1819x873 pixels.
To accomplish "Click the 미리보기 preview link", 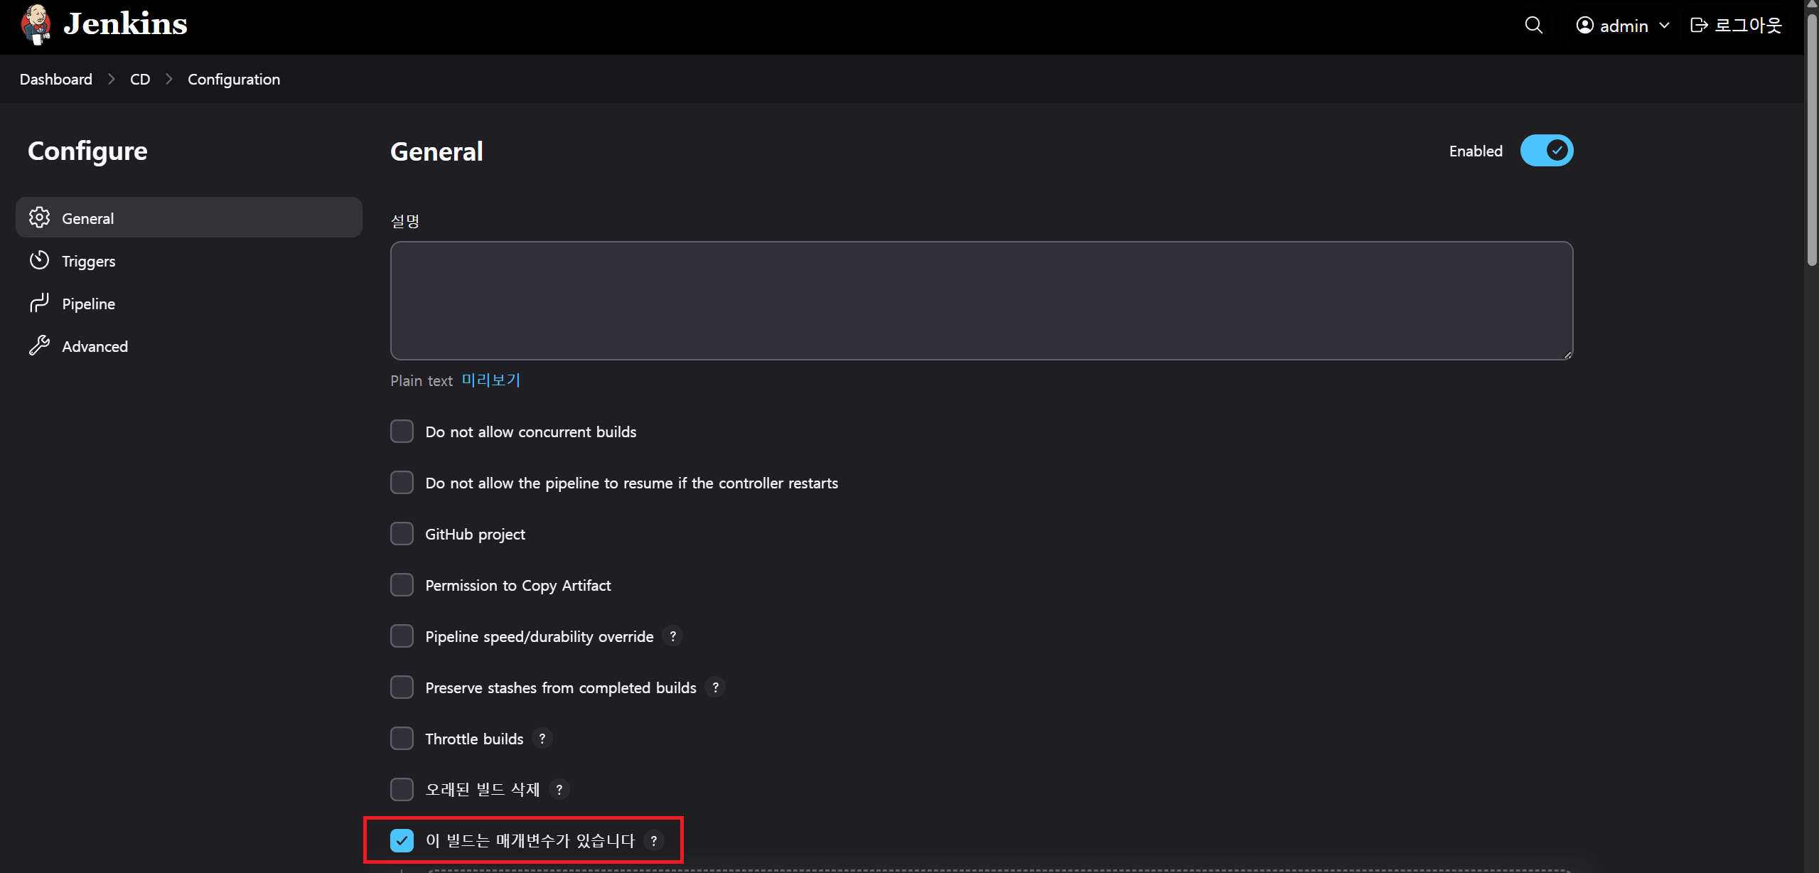I will [x=490, y=380].
